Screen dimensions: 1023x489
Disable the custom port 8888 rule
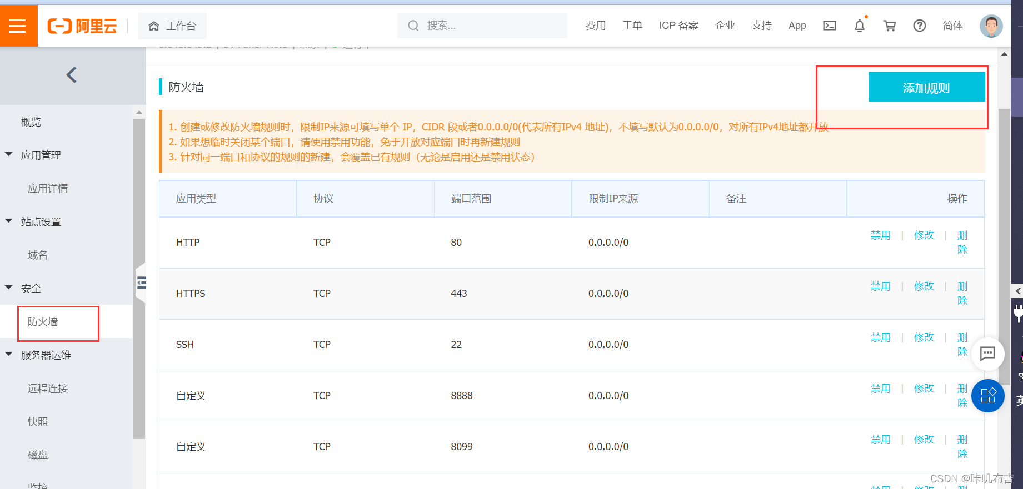click(x=880, y=389)
